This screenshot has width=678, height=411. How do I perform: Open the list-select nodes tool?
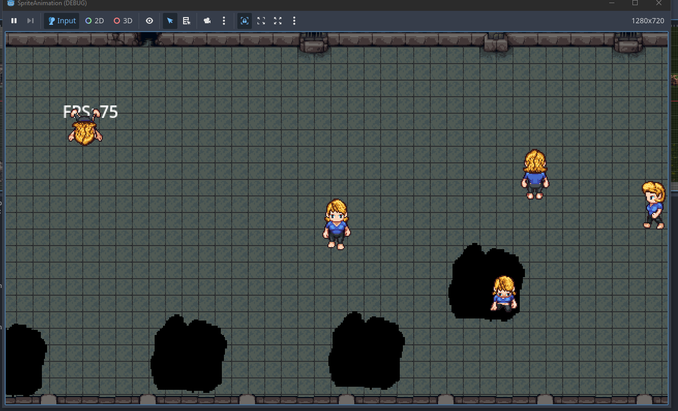pyautogui.click(x=187, y=21)
